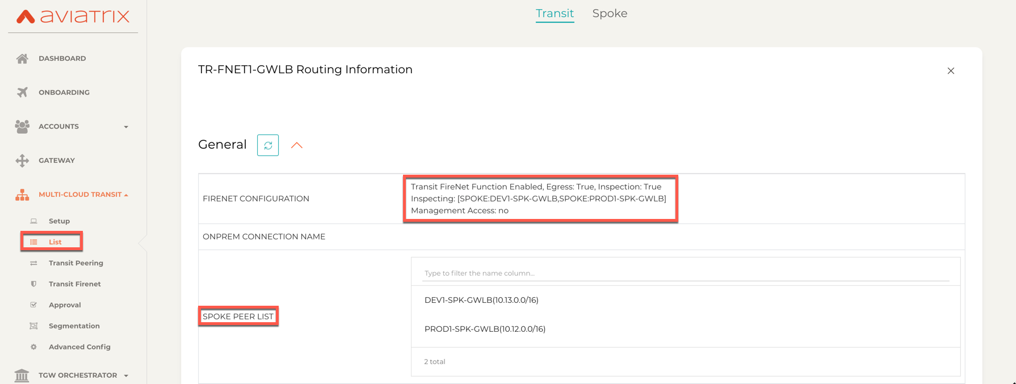Viewport: 1016px width, 384px height.
Task: Open TGW Orchestrator in the sidebar
Action: click(x=78, y=375)
